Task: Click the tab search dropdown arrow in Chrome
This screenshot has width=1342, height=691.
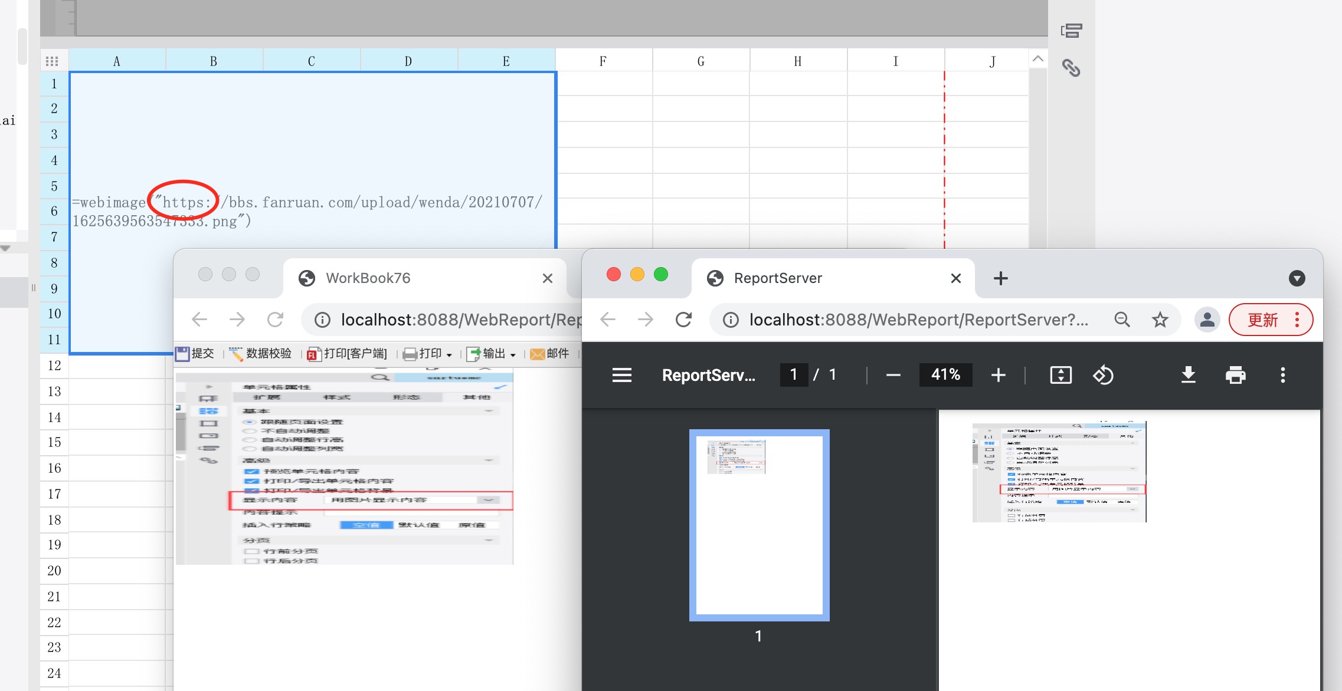Action: click(1297, 278)
